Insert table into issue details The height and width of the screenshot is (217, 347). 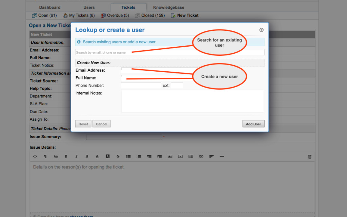tap(191, 156)
